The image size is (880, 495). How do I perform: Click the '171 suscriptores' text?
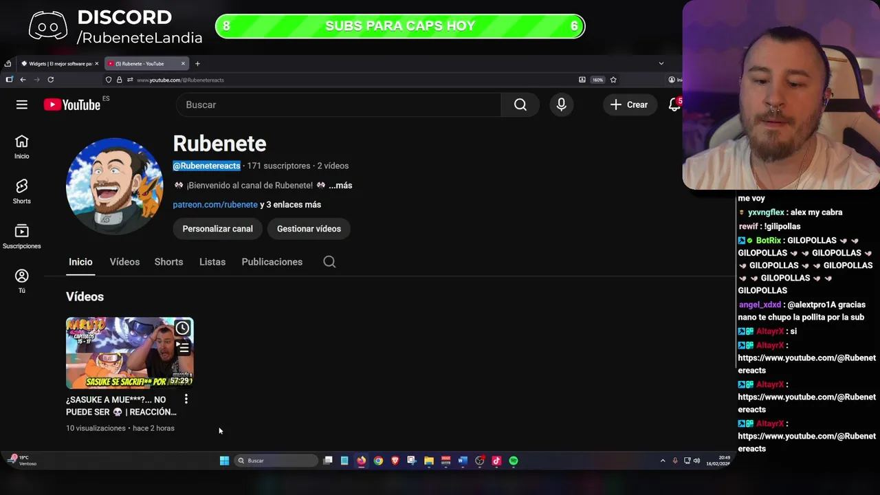pos(278,166)
